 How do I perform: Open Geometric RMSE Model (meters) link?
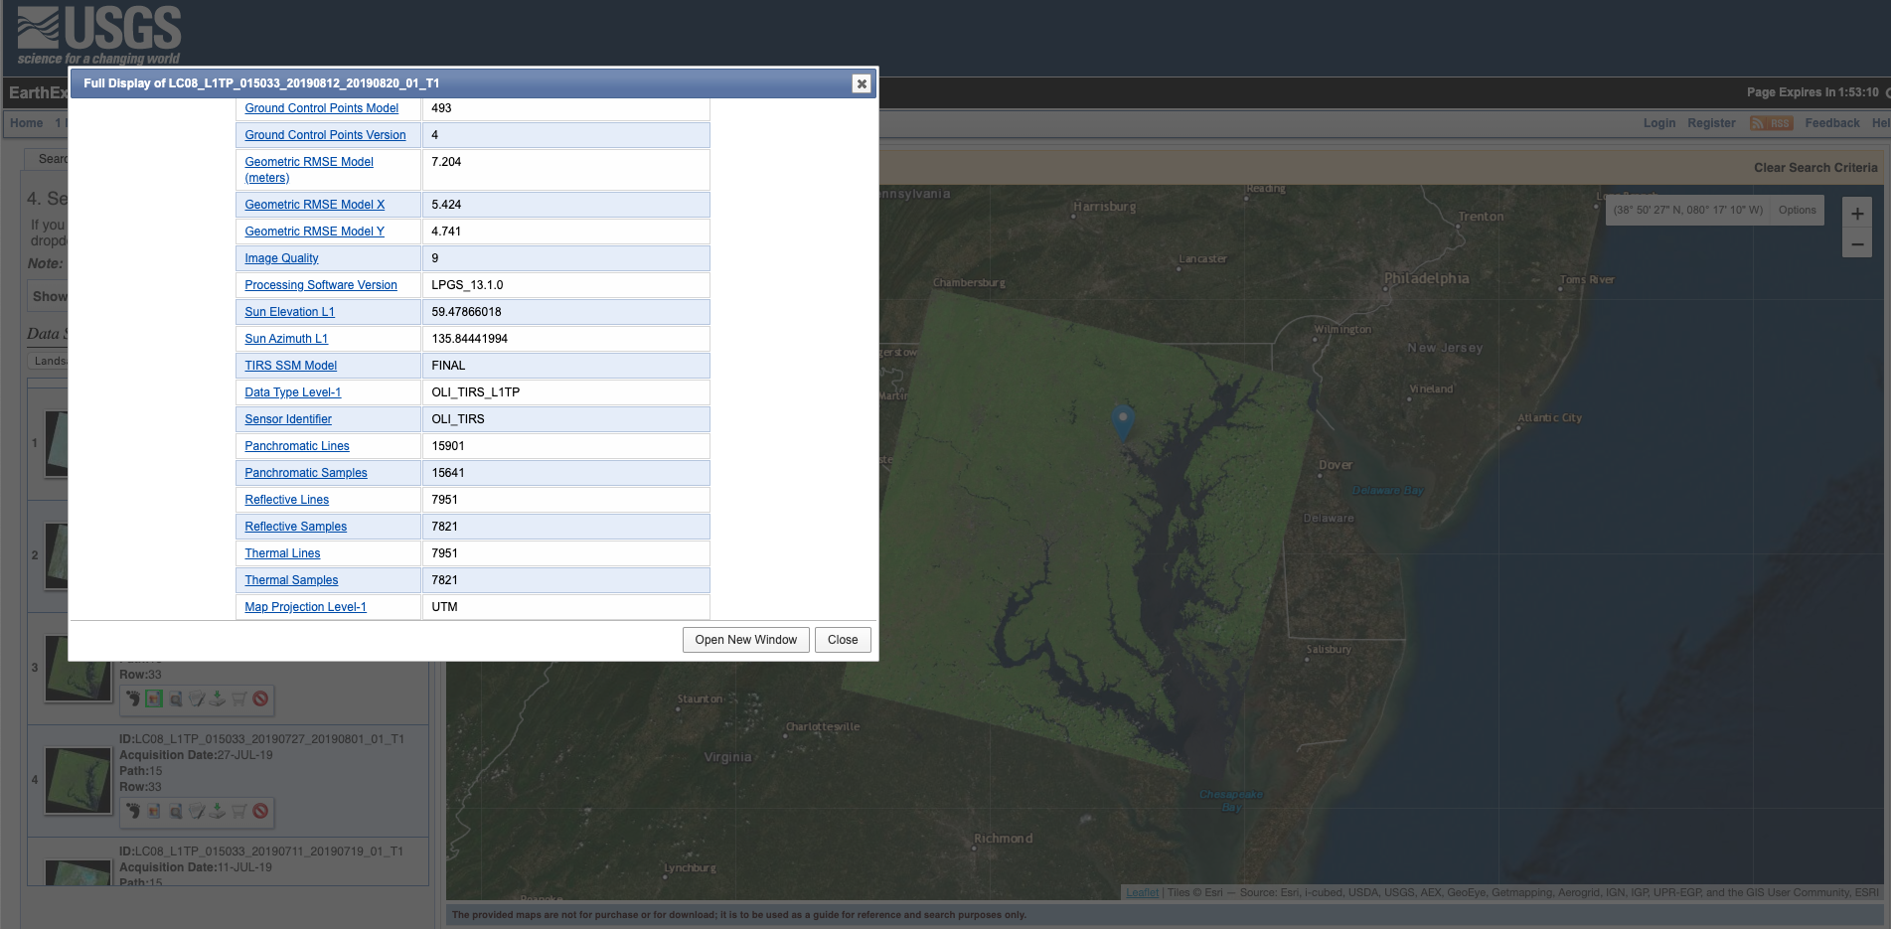click(x=309, y=170)
